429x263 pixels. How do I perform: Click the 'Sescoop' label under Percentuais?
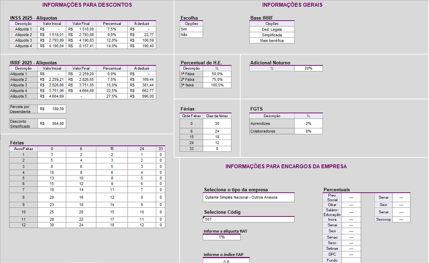383,219
